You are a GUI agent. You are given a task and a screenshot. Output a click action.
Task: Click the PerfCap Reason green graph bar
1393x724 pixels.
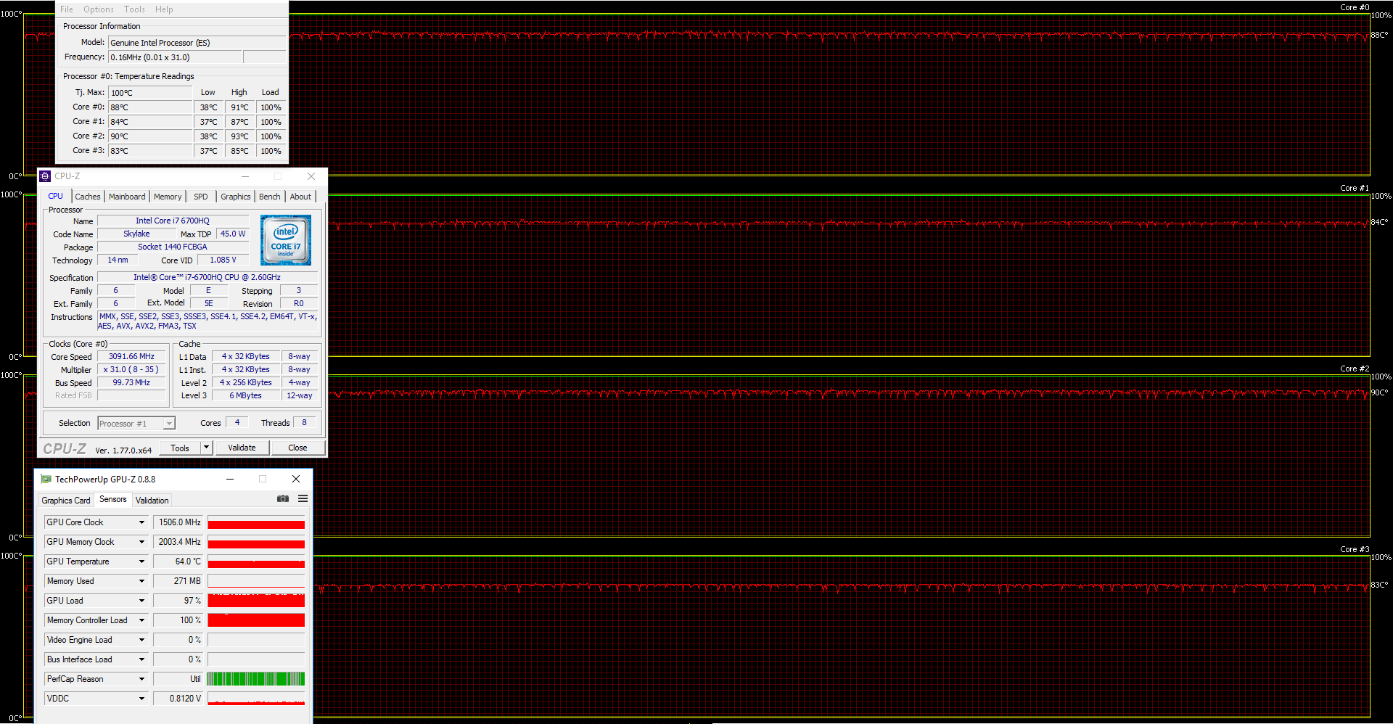(256, 679)
